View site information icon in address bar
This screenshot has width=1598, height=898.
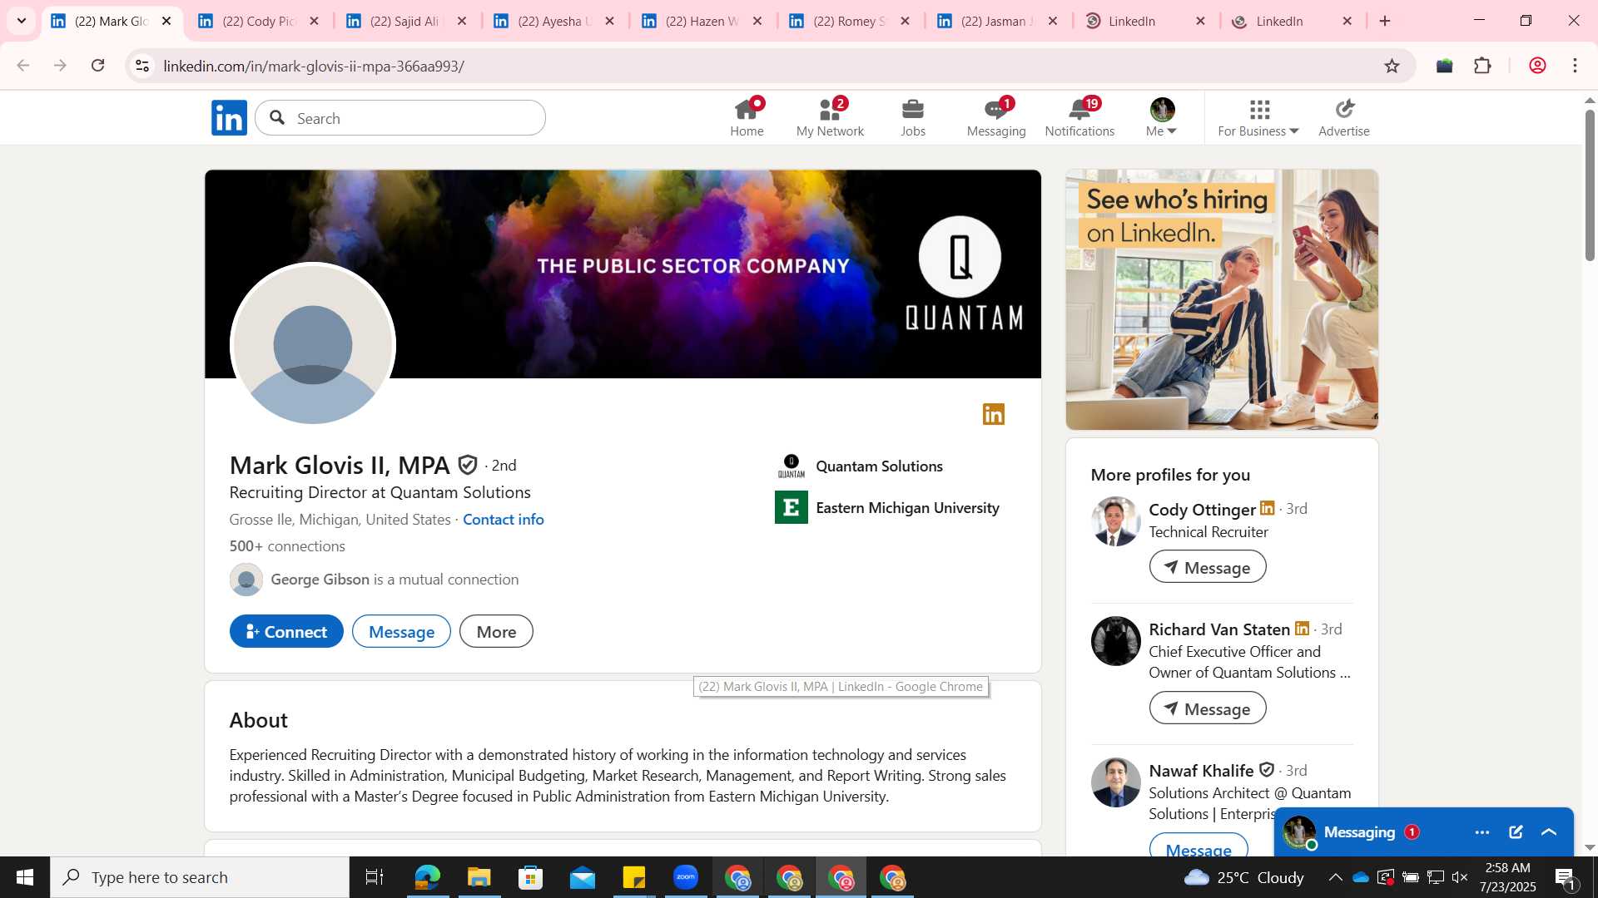point(142,66)
